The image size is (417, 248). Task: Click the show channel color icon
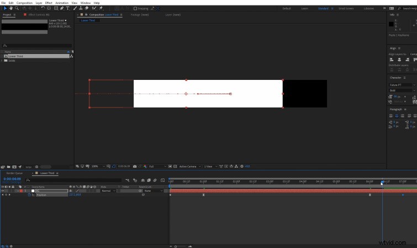145,166
